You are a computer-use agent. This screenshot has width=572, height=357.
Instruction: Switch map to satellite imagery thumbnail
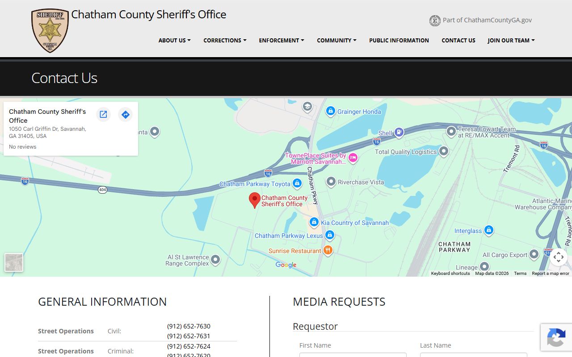14,262
